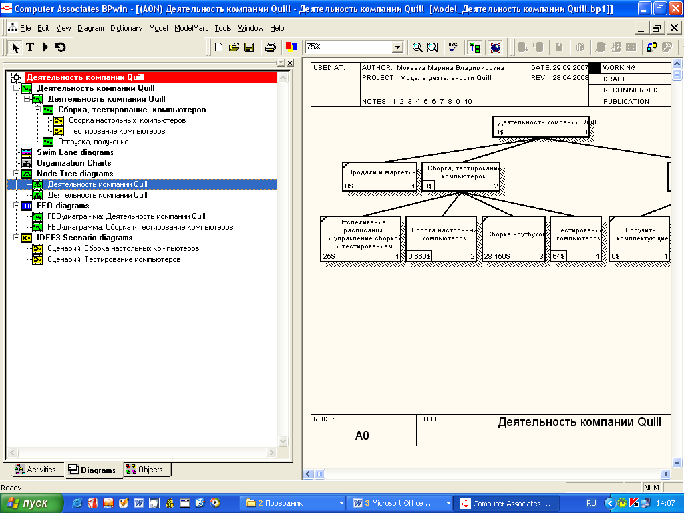Screen dimensions: 684x513
Task: Launch Internet Explorer from quick launch
Action: [x=77, y=503]
